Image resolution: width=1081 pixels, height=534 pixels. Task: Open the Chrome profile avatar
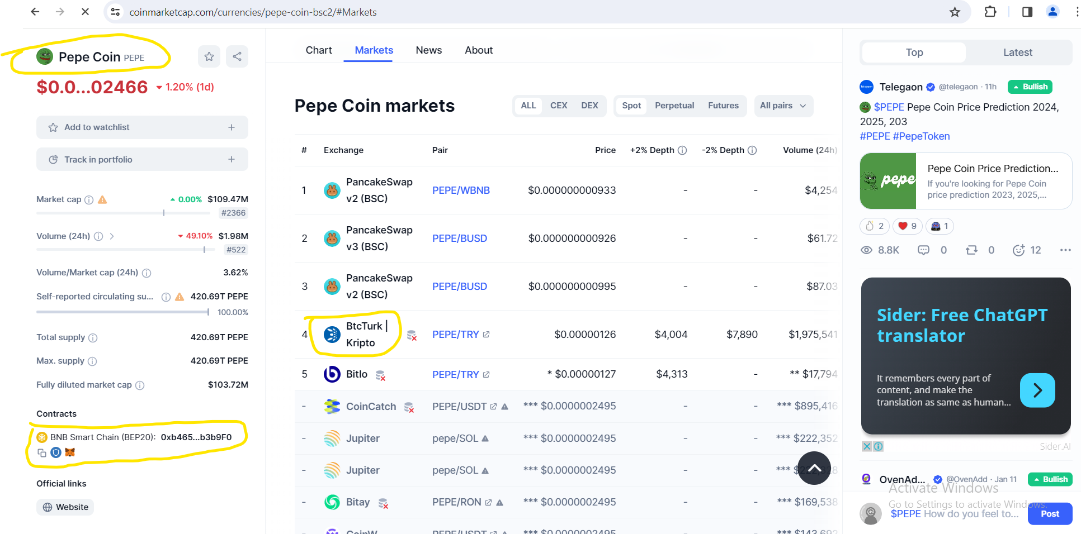pyautogui.click(x=1052, y=12)
